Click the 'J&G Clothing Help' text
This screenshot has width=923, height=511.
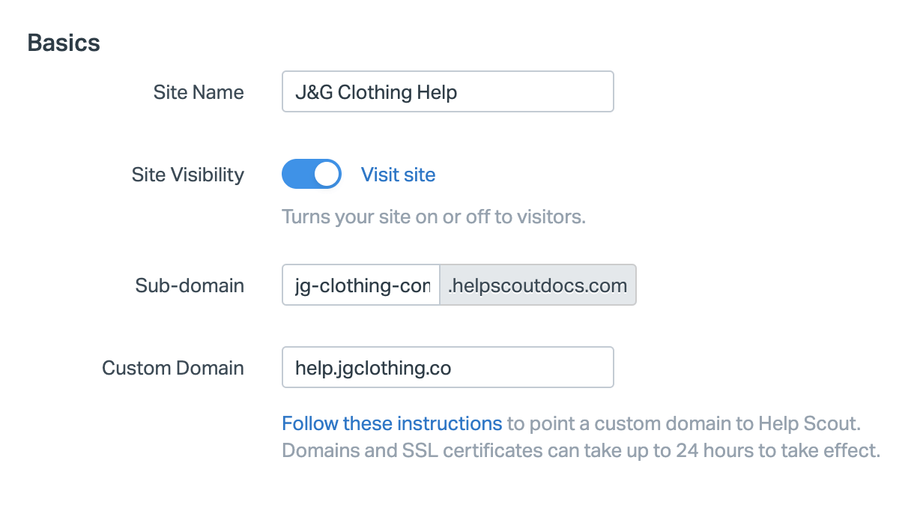coord(376,92)
